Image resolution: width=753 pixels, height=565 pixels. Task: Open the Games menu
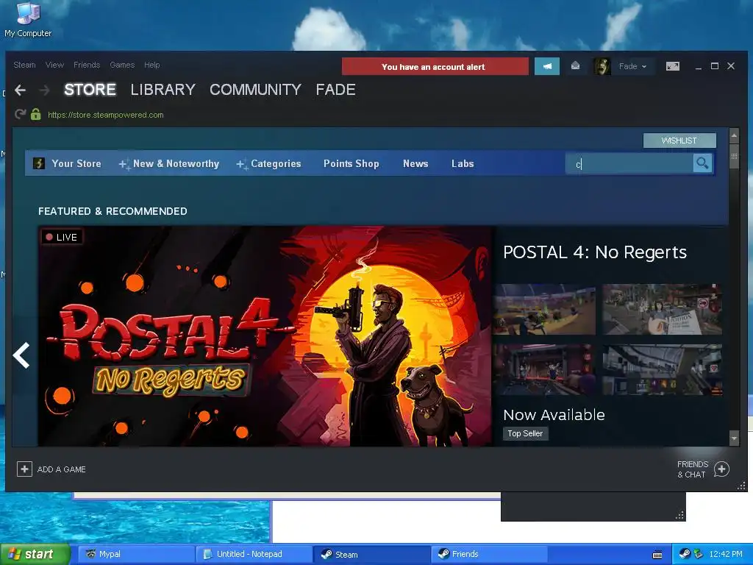122,65
